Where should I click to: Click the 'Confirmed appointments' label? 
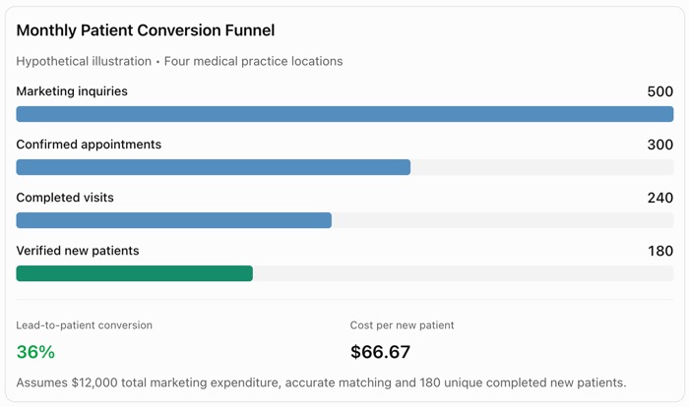[89, 144]
